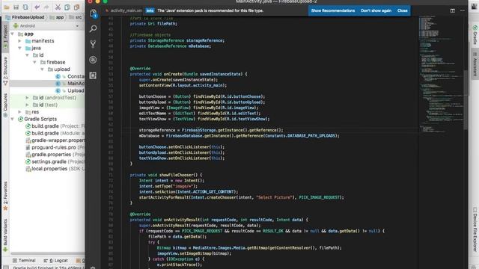This screenshot has height=269, width=479.
Task: Open the Build Variants side tab
Action: click(5, 235)
